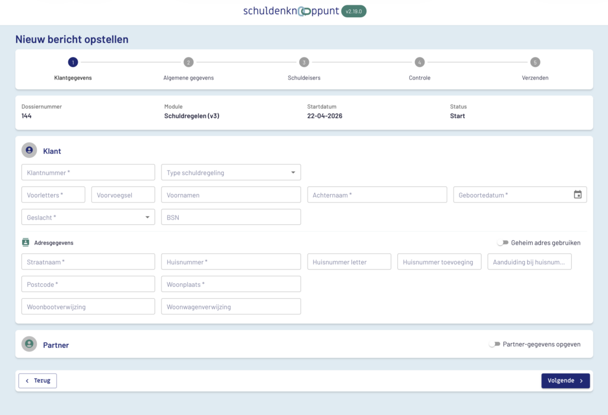608x415 pixels.
Task: Click the Partner person avatar icon
Action: tap(29, 344)
